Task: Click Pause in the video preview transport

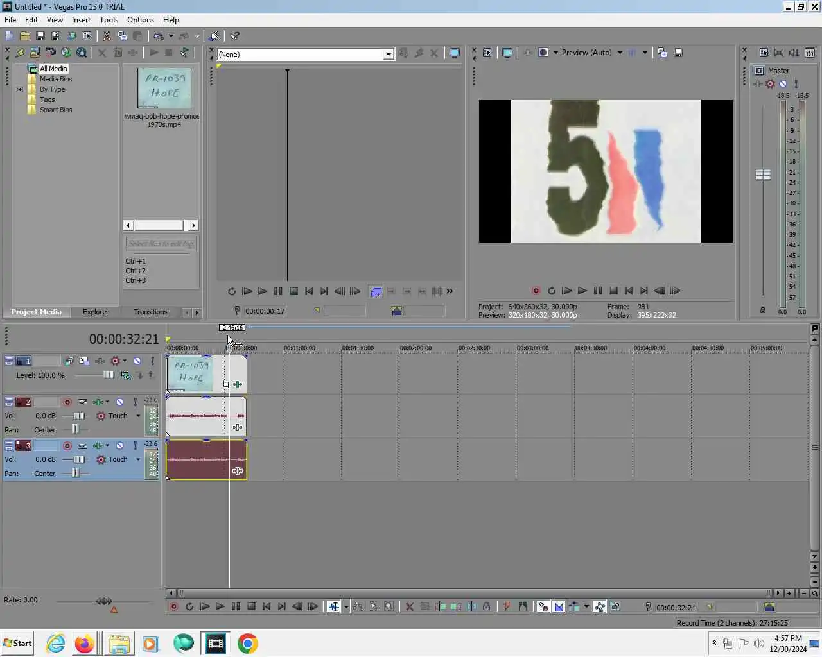Action: click(x=598, y=291)
